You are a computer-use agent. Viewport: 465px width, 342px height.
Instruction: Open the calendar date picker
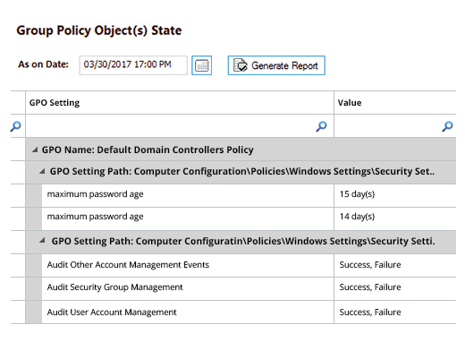click(201, 65)
